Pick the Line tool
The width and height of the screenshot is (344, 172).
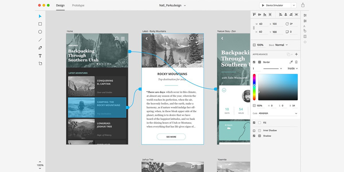pos(40,40)
